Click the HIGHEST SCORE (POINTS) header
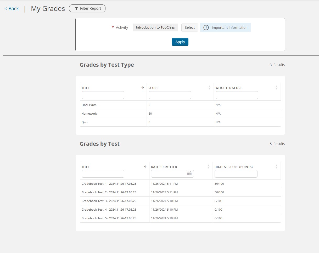 pos(234,167)
